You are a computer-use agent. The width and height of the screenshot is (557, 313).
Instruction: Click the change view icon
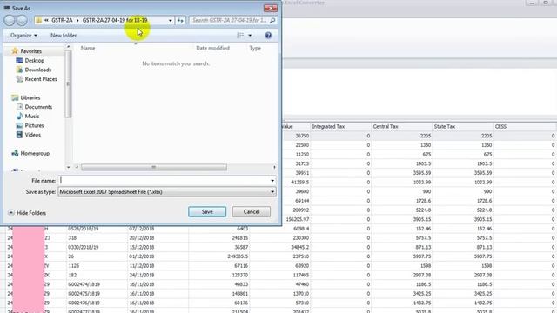(x=240, y=35)
